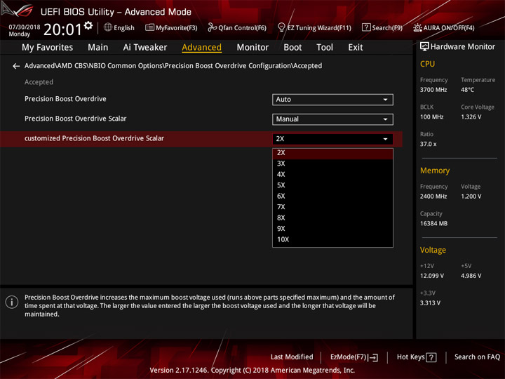Select the customized Precision Boost Overdrive Scalar row label
This screenshot has width=505, height=379.
click(x=94, y=138)
